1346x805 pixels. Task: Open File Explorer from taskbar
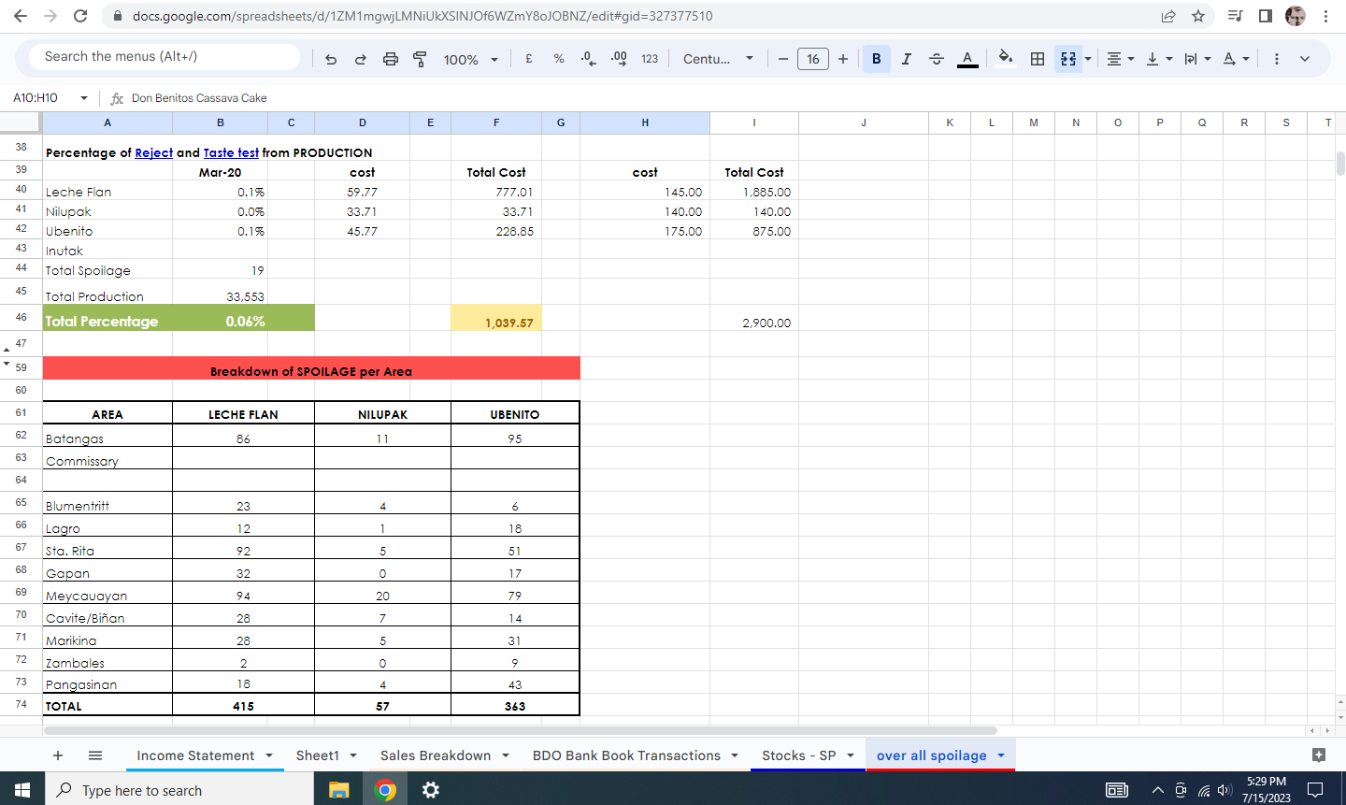click(338, 790)
